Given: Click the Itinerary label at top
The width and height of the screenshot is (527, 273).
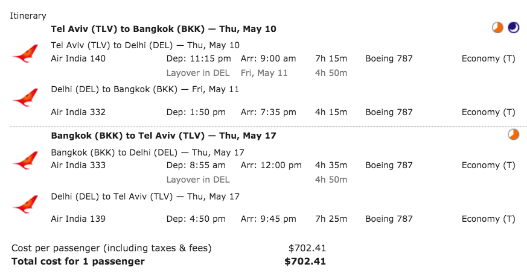Looking at the screenshot, I should point(28,16).
